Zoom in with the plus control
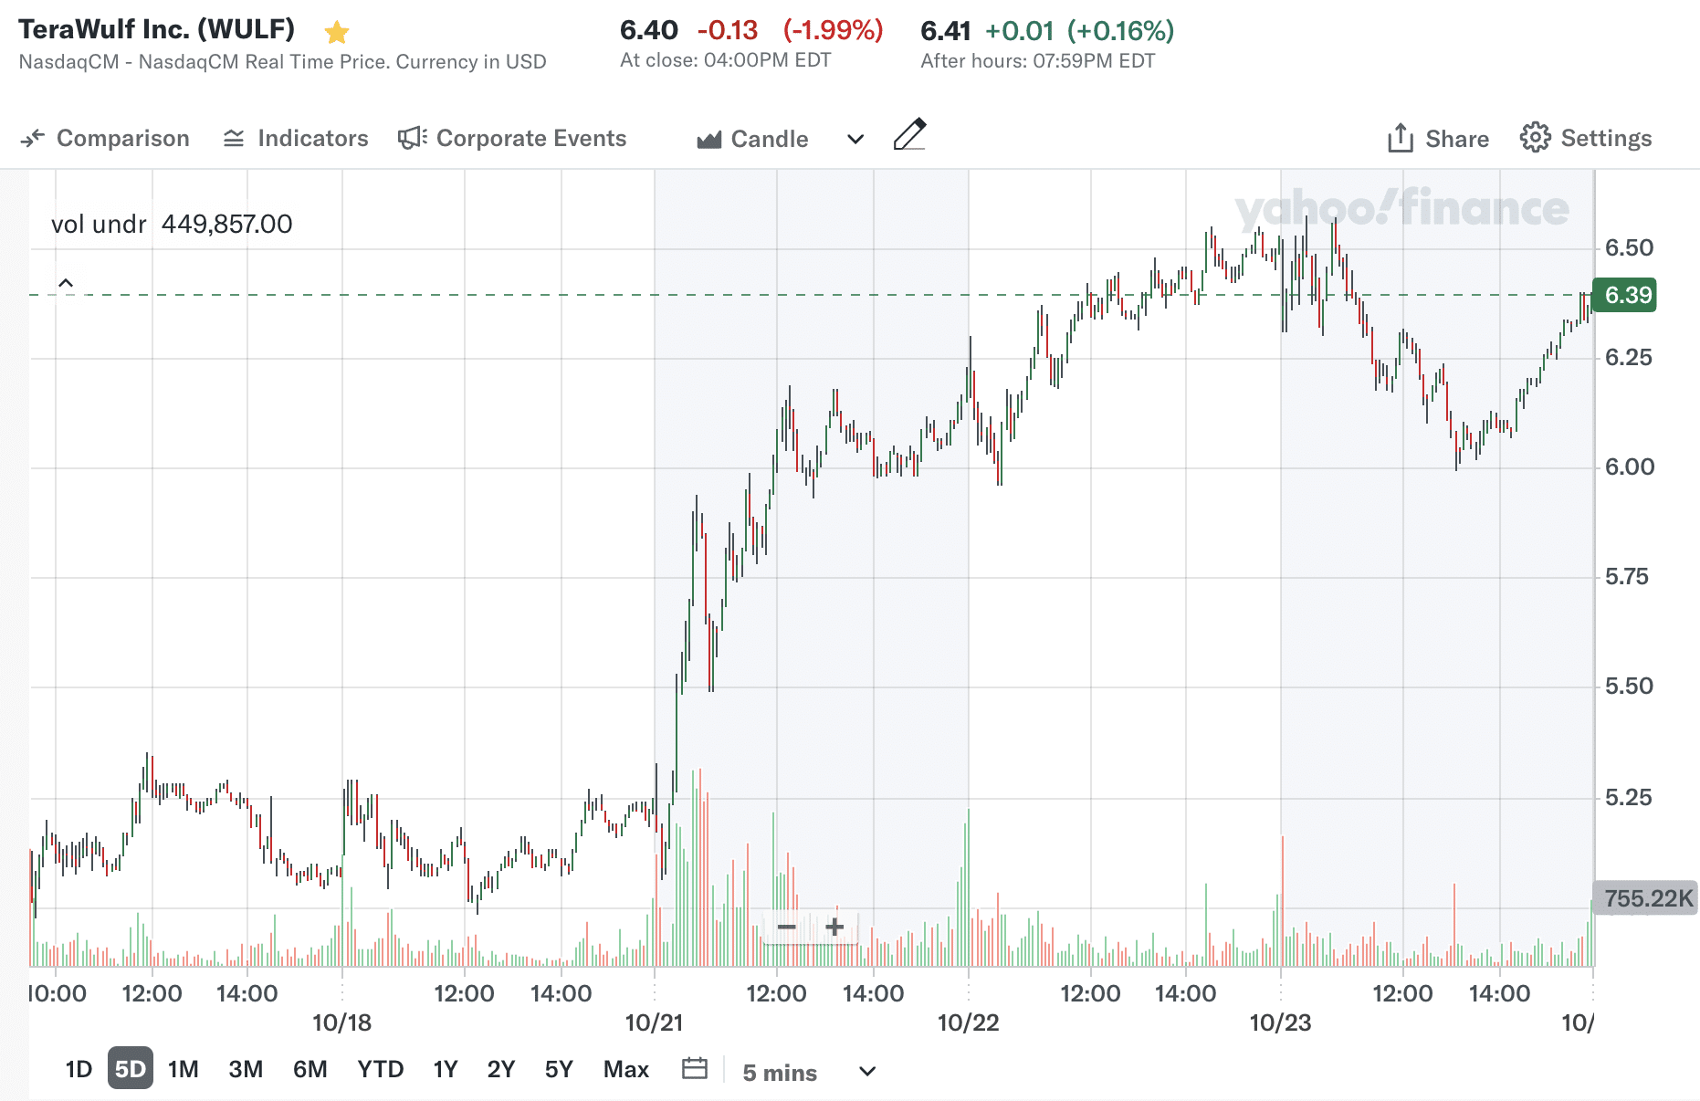Image resolution: width=1700 pixels, height=1101 pixels. point(834,927)
